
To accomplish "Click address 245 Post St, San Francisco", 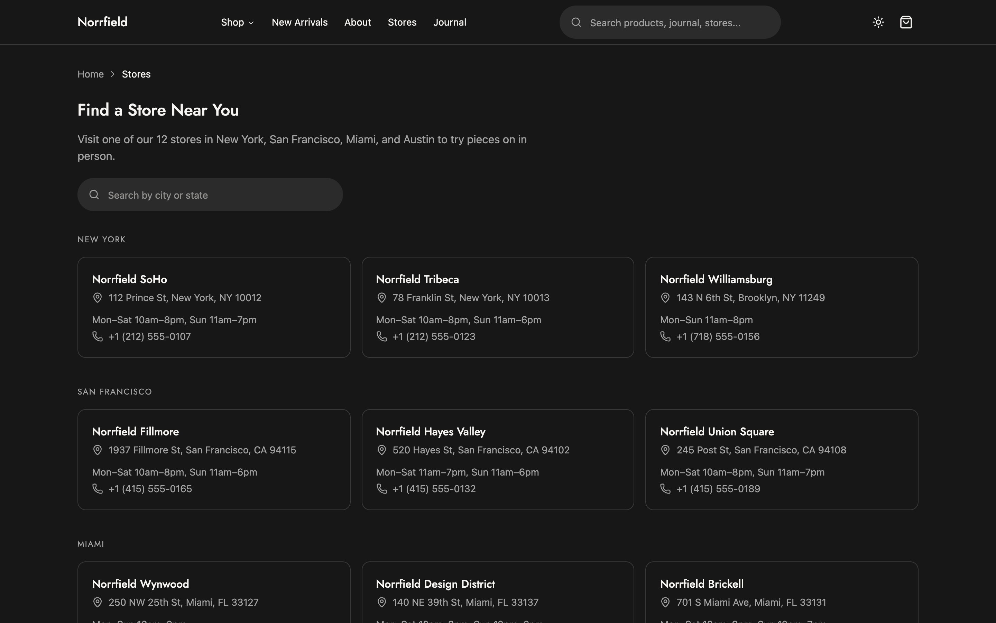I will click(762, 450).
